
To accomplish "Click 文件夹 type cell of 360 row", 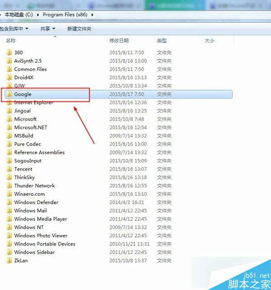I will pyautogui.click(x=164, y=52).
